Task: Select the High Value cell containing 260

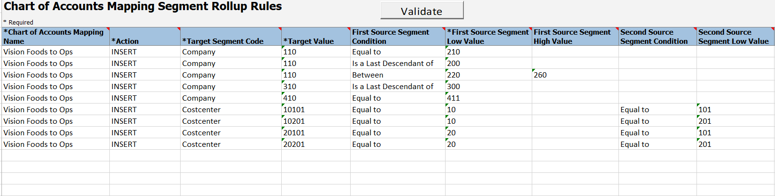Action: click(575, 75)
